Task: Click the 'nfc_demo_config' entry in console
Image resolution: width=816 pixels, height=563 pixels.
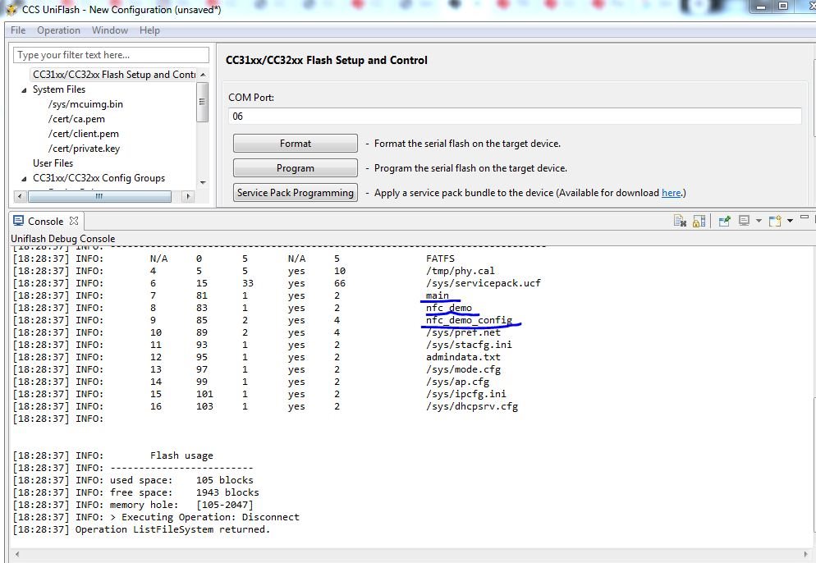Action: (x=470, y=320)
